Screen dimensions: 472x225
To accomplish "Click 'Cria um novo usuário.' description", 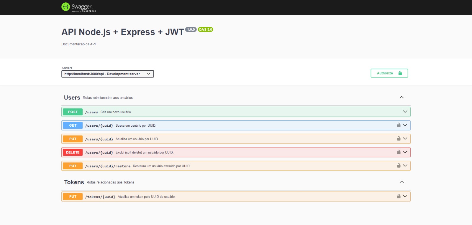I will tap(116, 112).
